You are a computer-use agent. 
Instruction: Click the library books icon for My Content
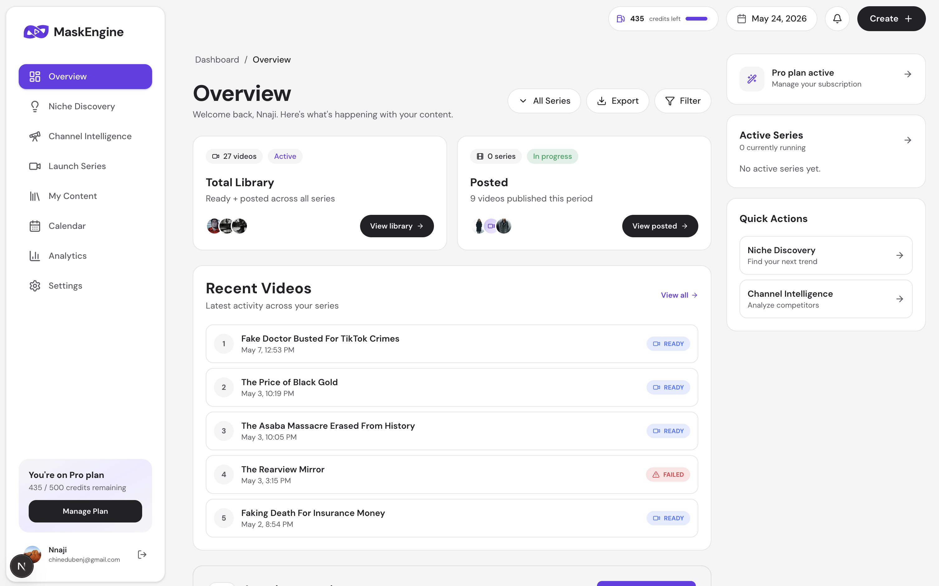tap(35, 196)
